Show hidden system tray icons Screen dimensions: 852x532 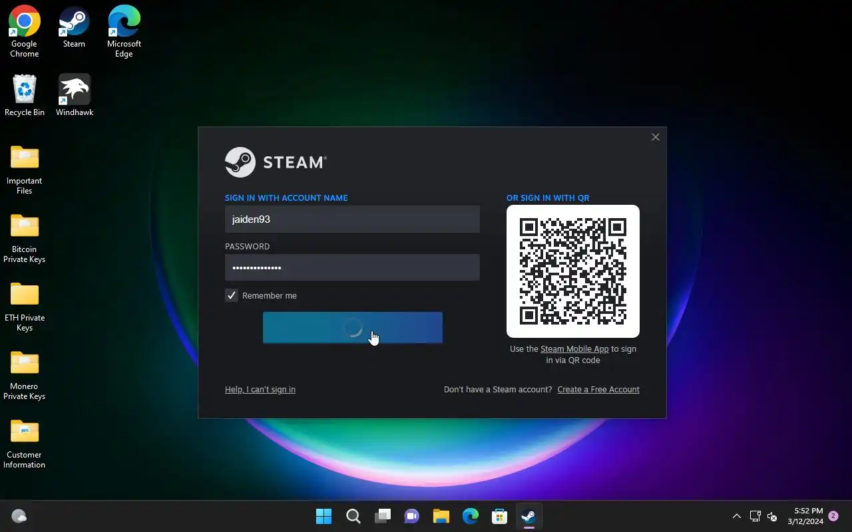click(737, 516)
